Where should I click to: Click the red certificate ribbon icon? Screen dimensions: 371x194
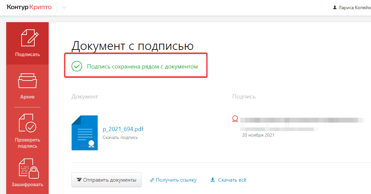tap(235, 119)
